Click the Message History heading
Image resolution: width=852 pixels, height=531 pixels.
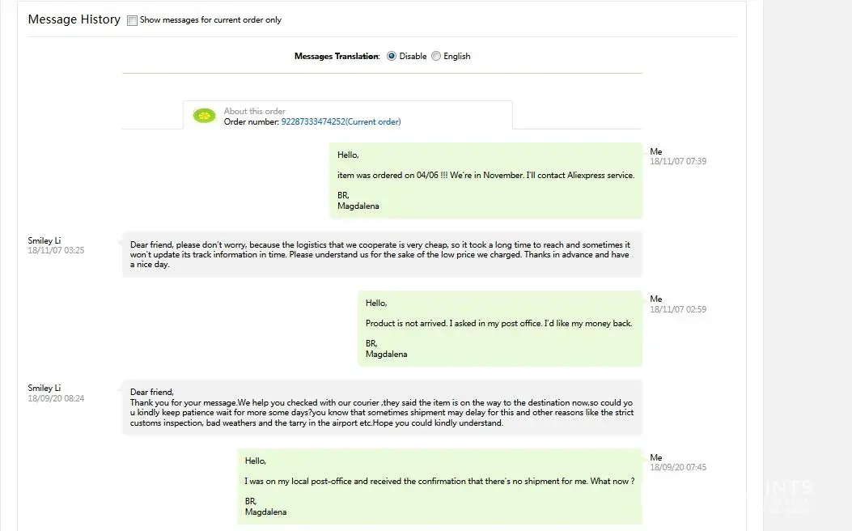click(x=74, y=19)
